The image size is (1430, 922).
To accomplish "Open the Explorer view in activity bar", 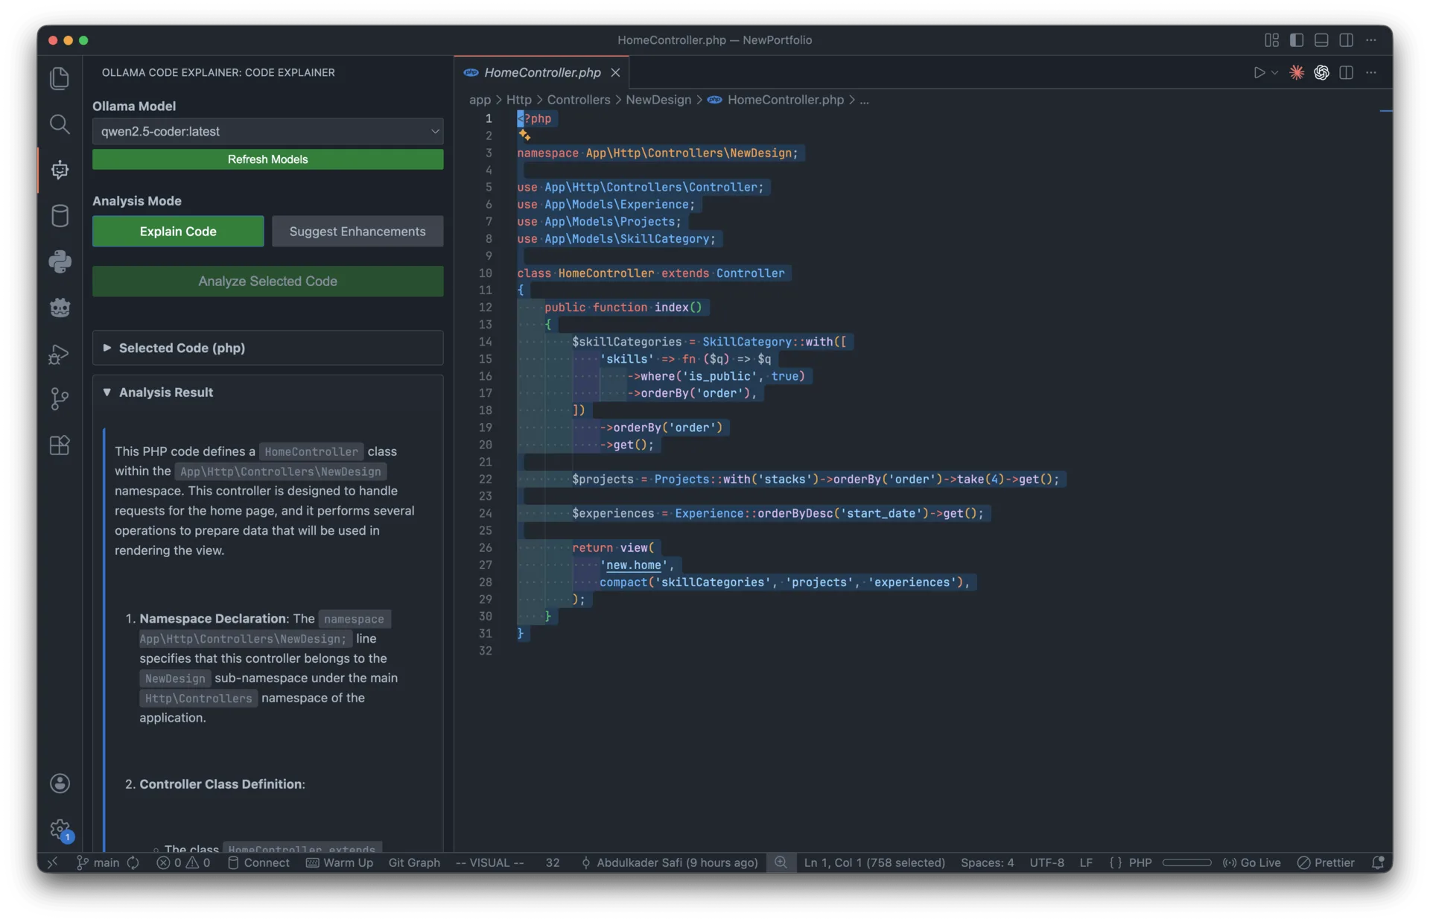I will click(x=60, y=78).
